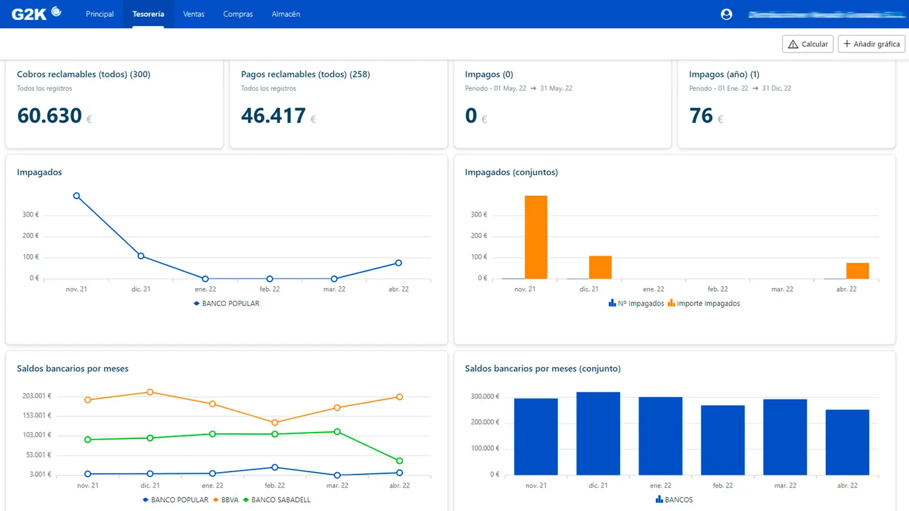Open the Cobros reclamables (todos) (300) card title

84,75
